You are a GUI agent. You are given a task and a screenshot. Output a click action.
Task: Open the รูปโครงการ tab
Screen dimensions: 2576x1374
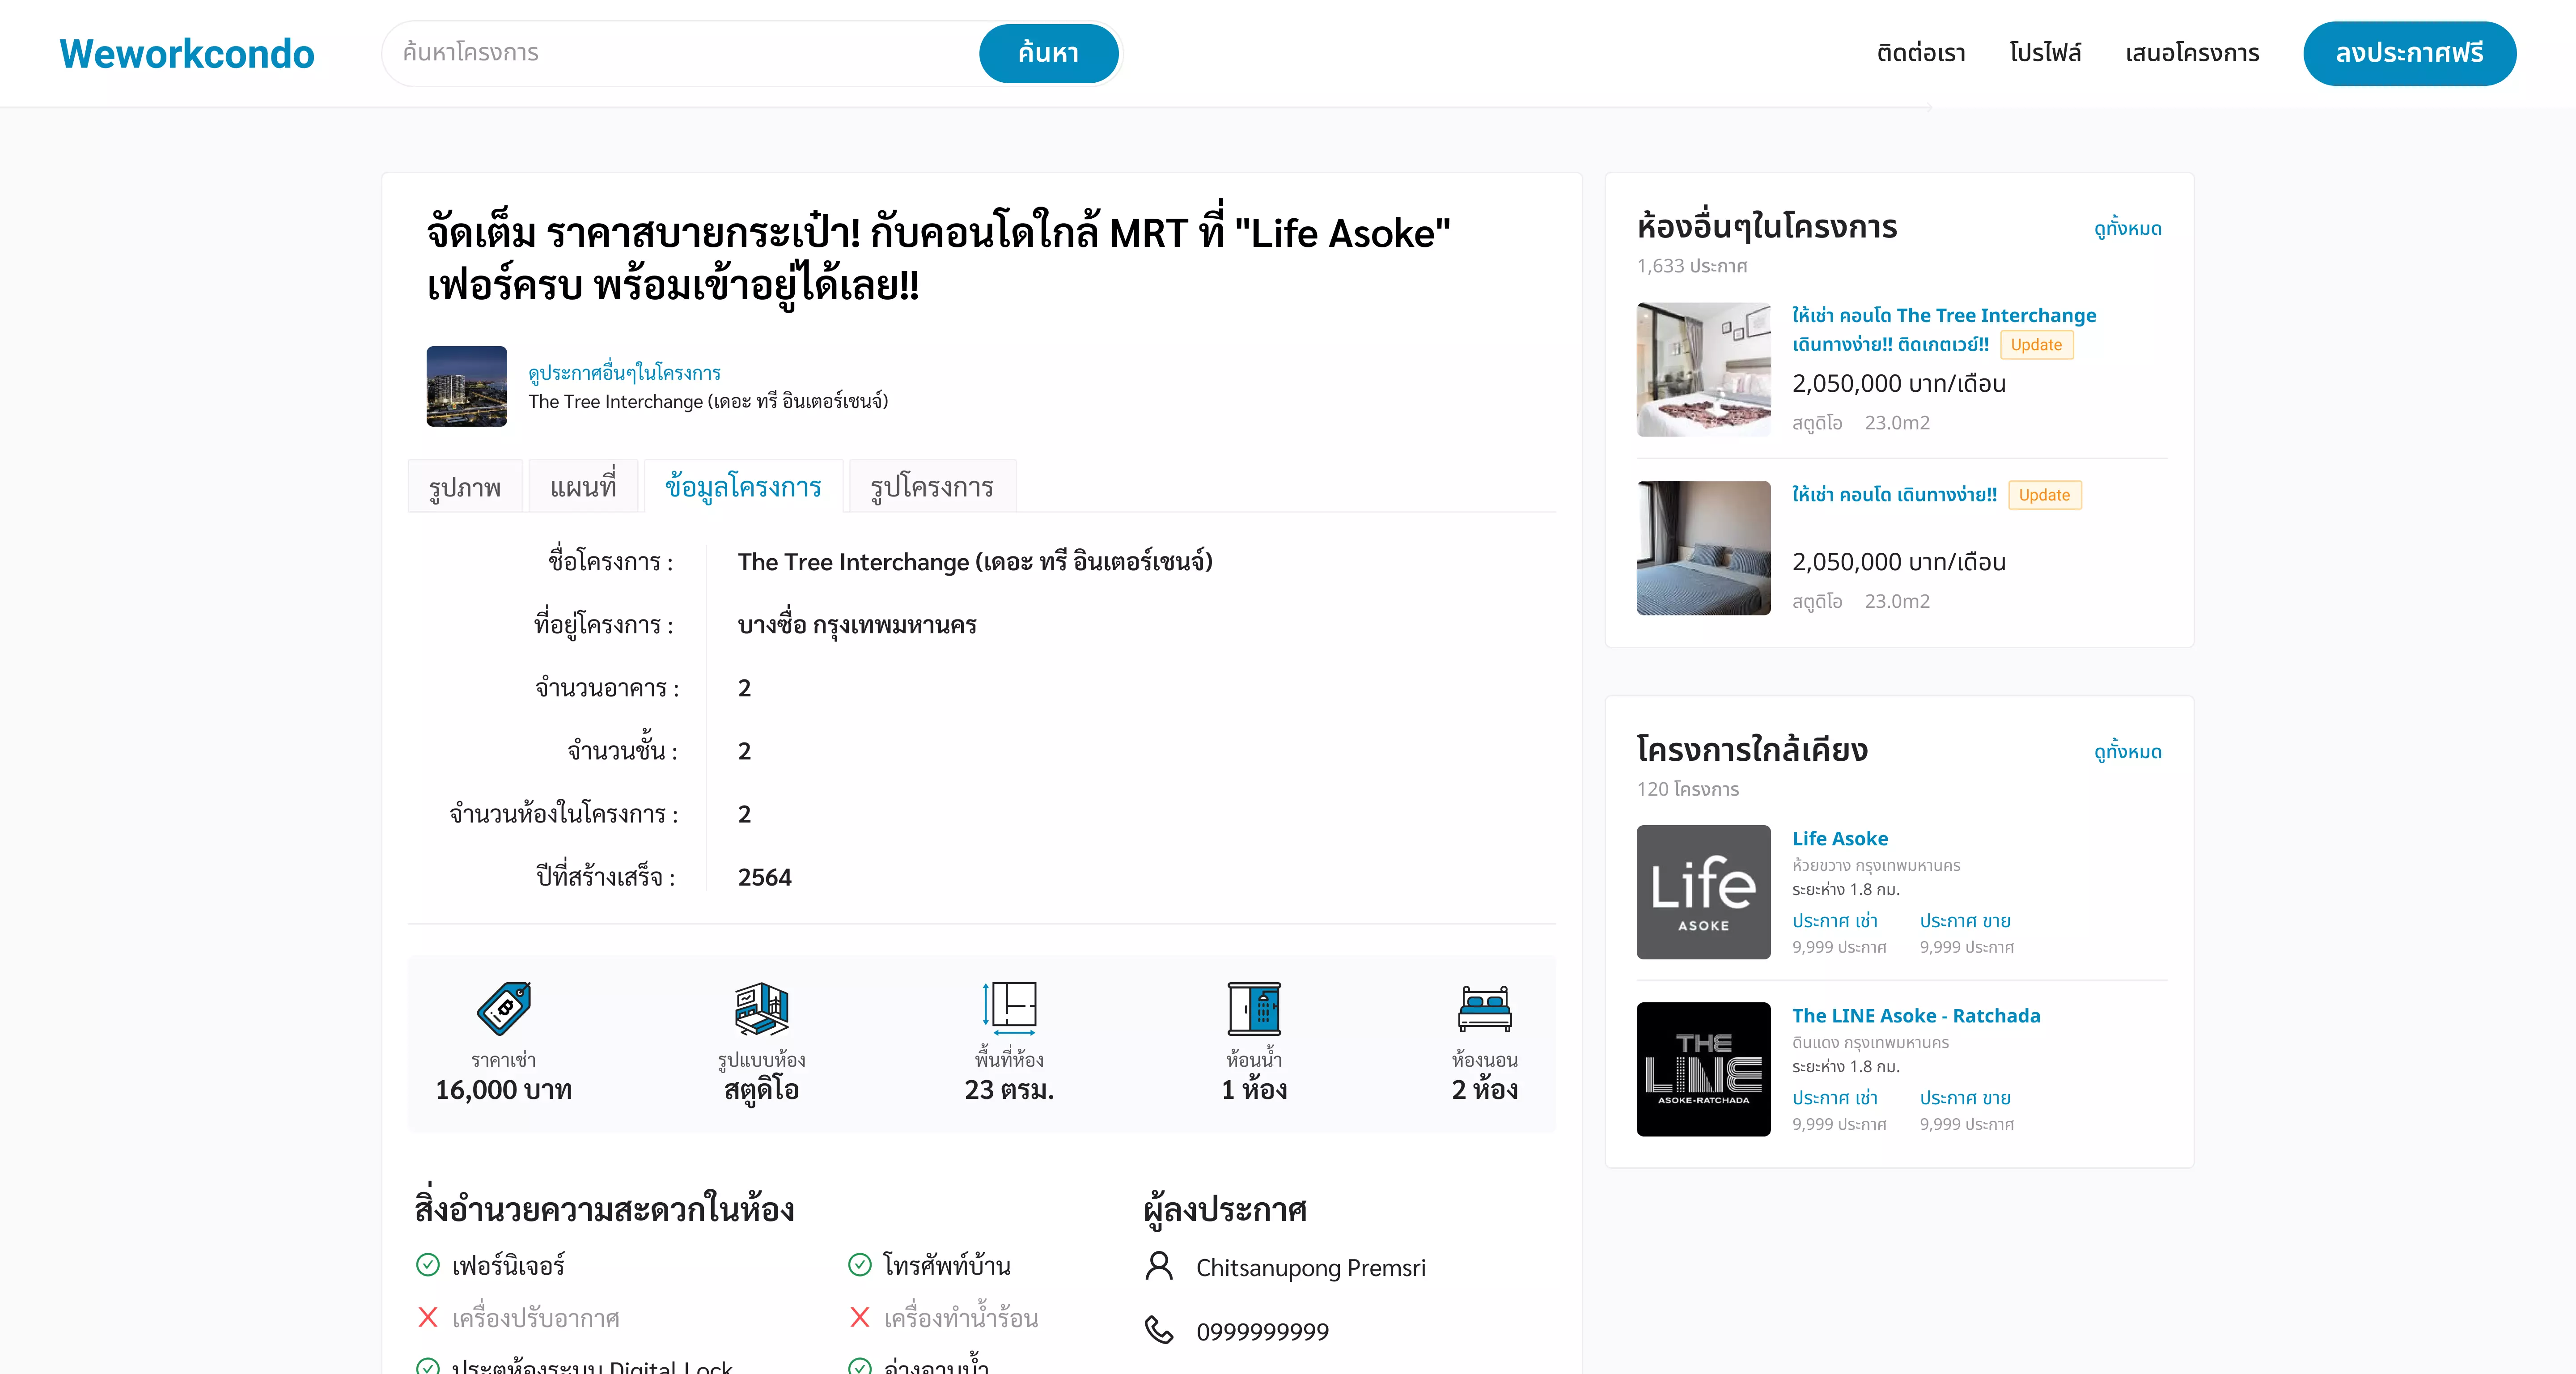pyautogui.click(x=931, y=487)
